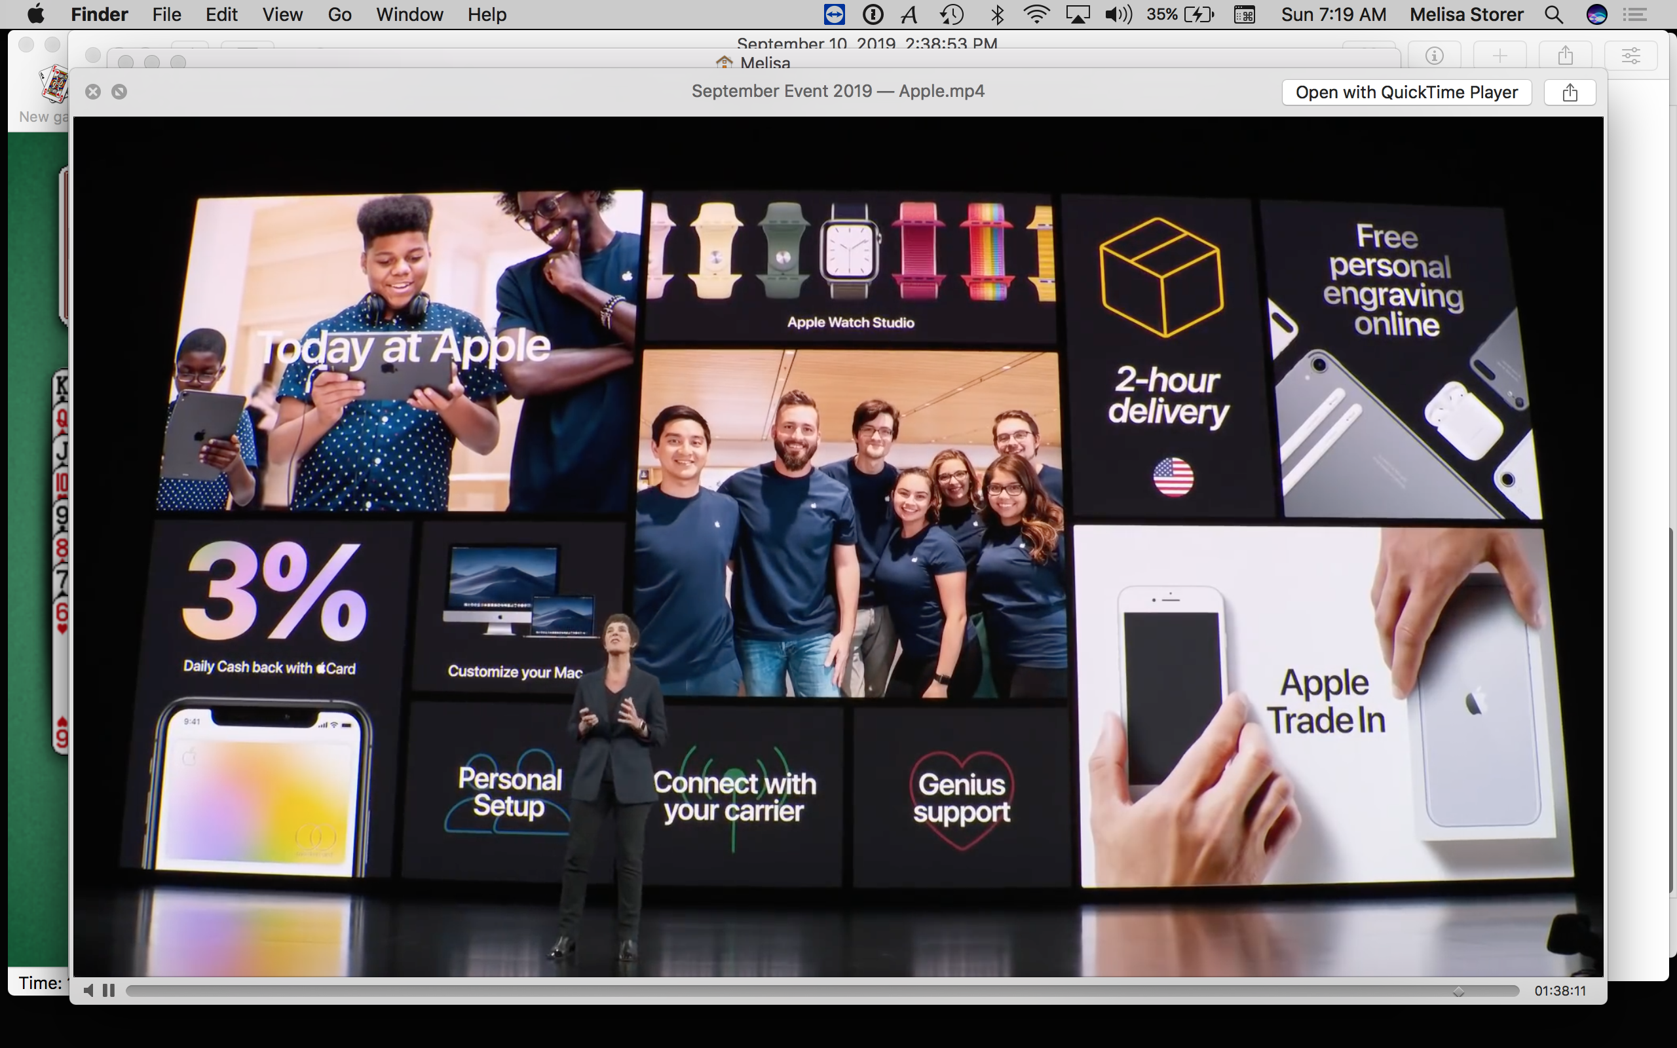Open the keyboard viewer menu bar icon

point(1245,14)
